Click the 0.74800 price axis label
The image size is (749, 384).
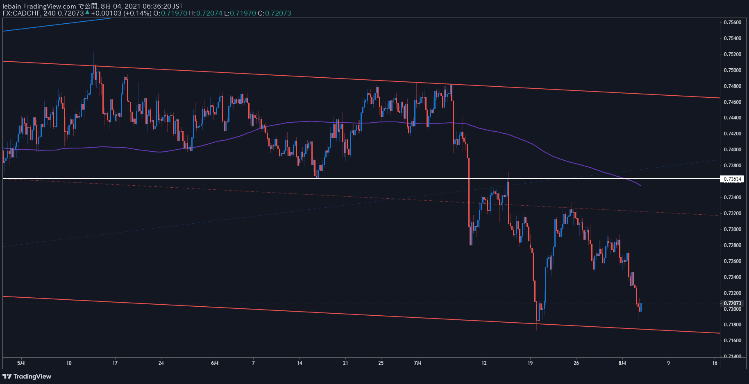pyautogui.click(x=733, y=86)
